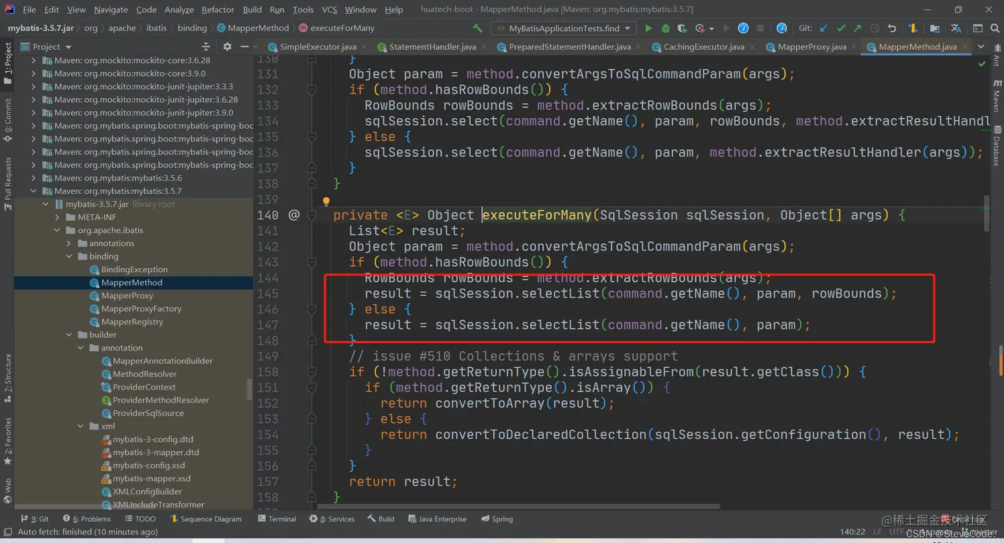
Task: Toggle the Maven side tool button
Action: (x=997, y=96)
